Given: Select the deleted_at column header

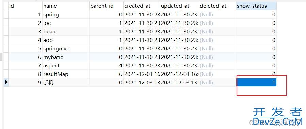Looking at the screenshot, I should point(218,6).
